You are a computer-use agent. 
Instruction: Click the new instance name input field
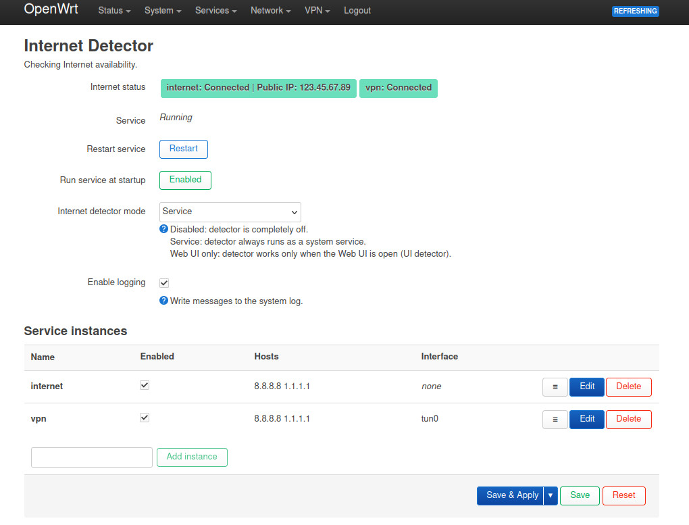tap(92, 457)
